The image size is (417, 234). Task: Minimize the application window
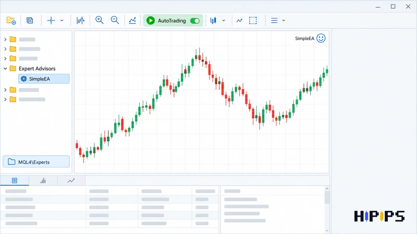click(x=378, y=7)
